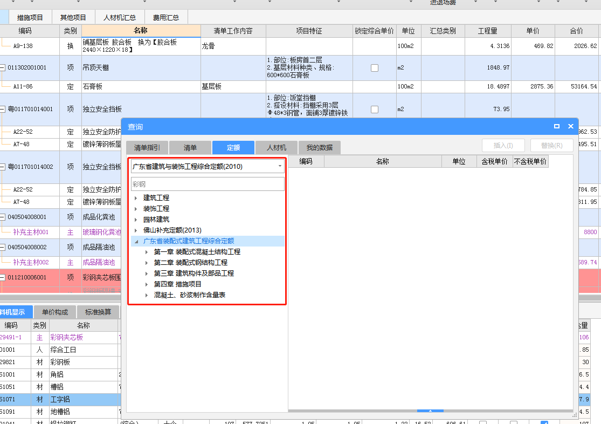Image resolution: width=601 pixels, height=424 pixels.
Task: Expand 第二章 装配式钢结构工程
Action: tap(147, 263)
